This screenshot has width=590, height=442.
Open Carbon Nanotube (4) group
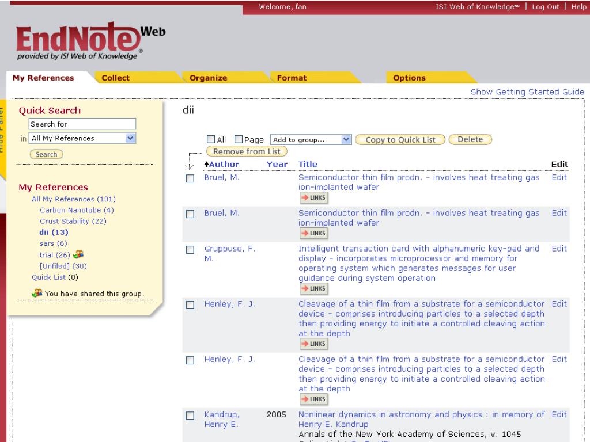77,210
